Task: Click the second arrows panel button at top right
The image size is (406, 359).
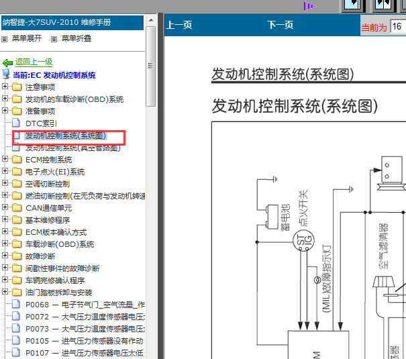Action: [x=383, y=5]
